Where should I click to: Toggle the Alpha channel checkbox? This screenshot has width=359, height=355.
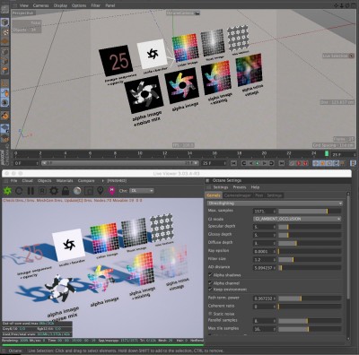pyautogui.click(x=210, y=283)
